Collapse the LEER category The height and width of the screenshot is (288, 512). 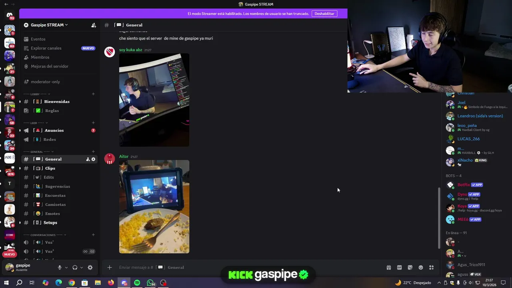pos(36,123)
